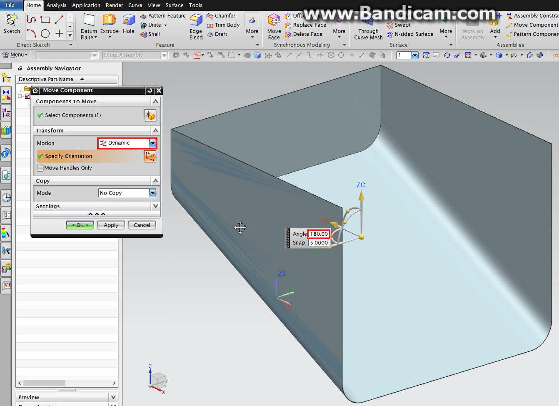The height and width of the screenshot is (406, 559).
Task: Switch to the Curve tab
Action: [x=135, y=5]
